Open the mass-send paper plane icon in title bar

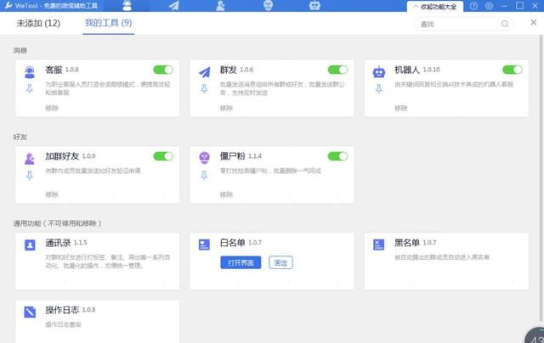coord(173,6)
